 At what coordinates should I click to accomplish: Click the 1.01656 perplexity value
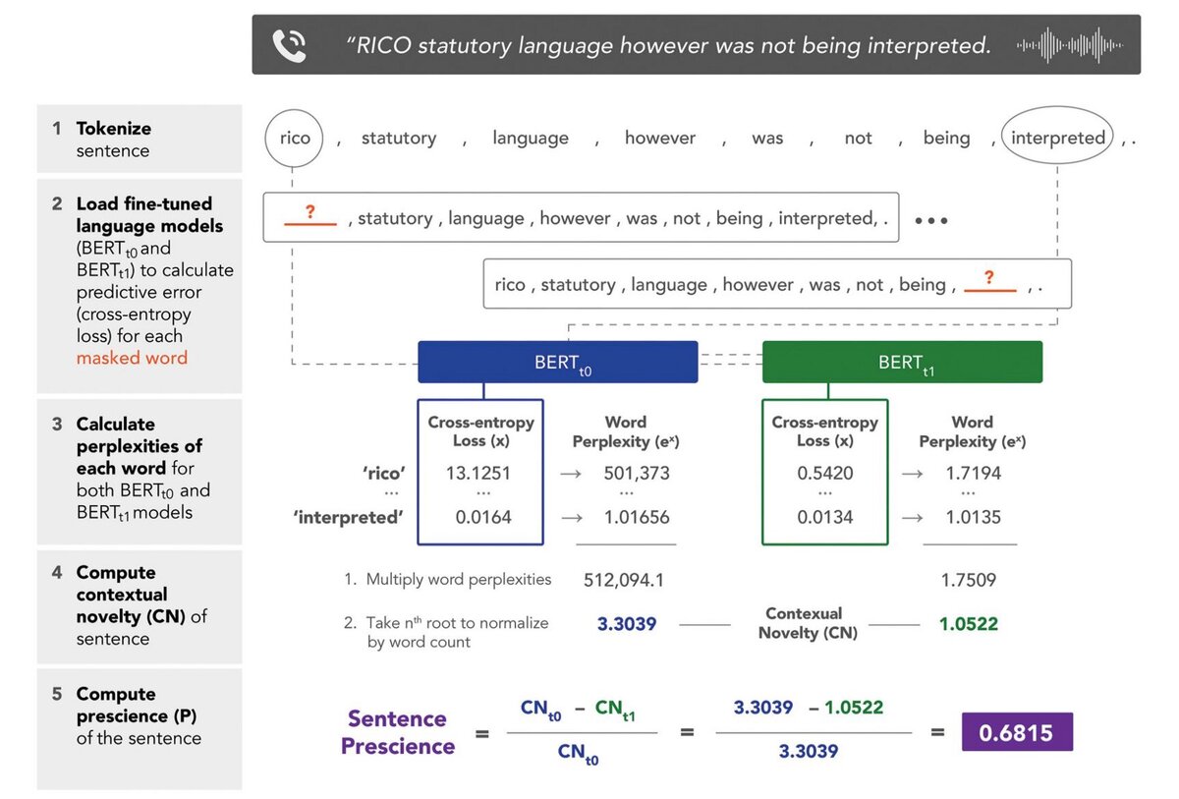[x=637, y=517]
